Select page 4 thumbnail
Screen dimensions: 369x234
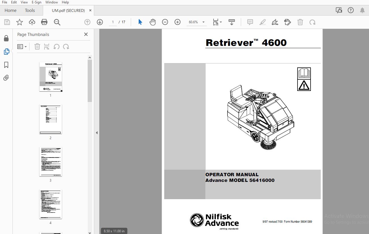tap(50, 204)
